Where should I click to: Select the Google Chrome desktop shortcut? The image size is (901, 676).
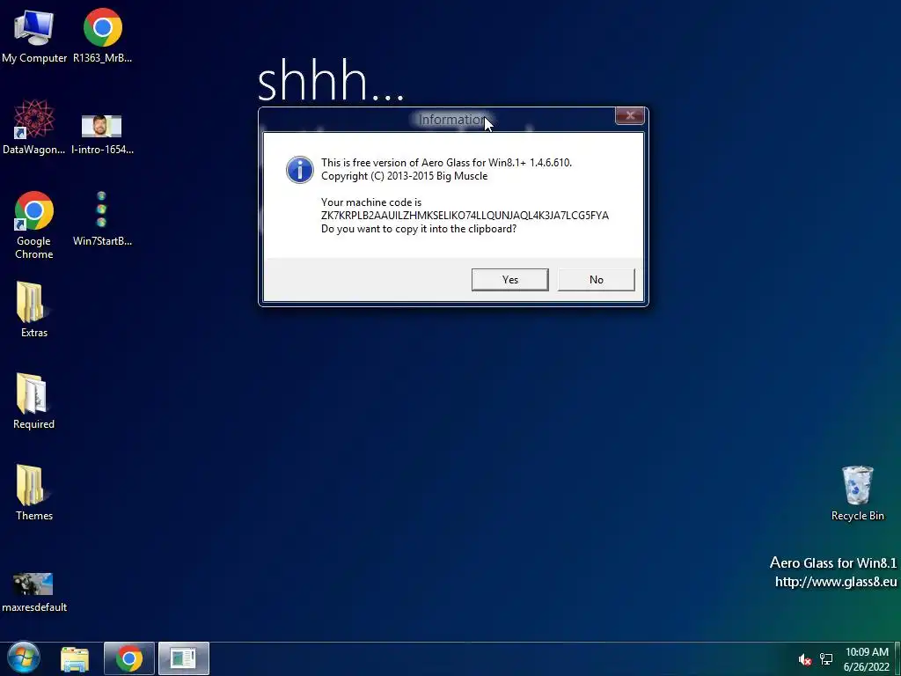pos(33,224)
